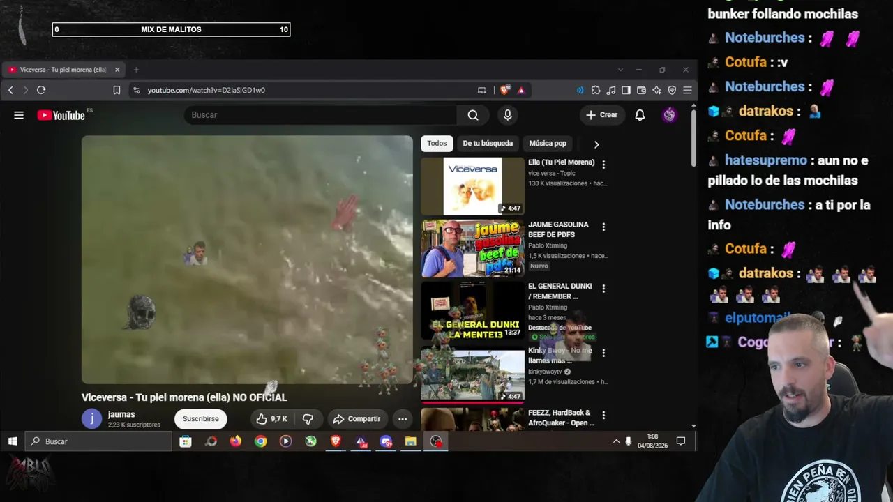Click the YouTube search field

[x=321, y=115]
